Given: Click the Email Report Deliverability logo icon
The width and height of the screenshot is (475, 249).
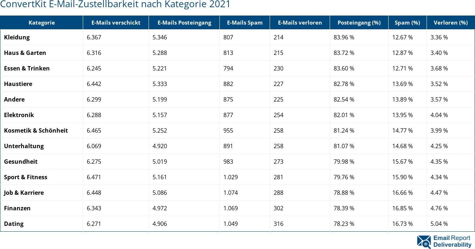Looking at the screenshot, I should 424,242.
